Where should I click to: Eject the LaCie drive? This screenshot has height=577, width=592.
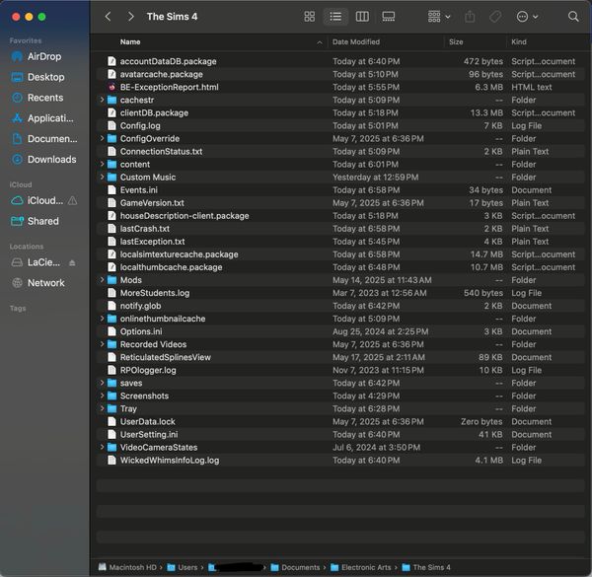coord(71,262)
